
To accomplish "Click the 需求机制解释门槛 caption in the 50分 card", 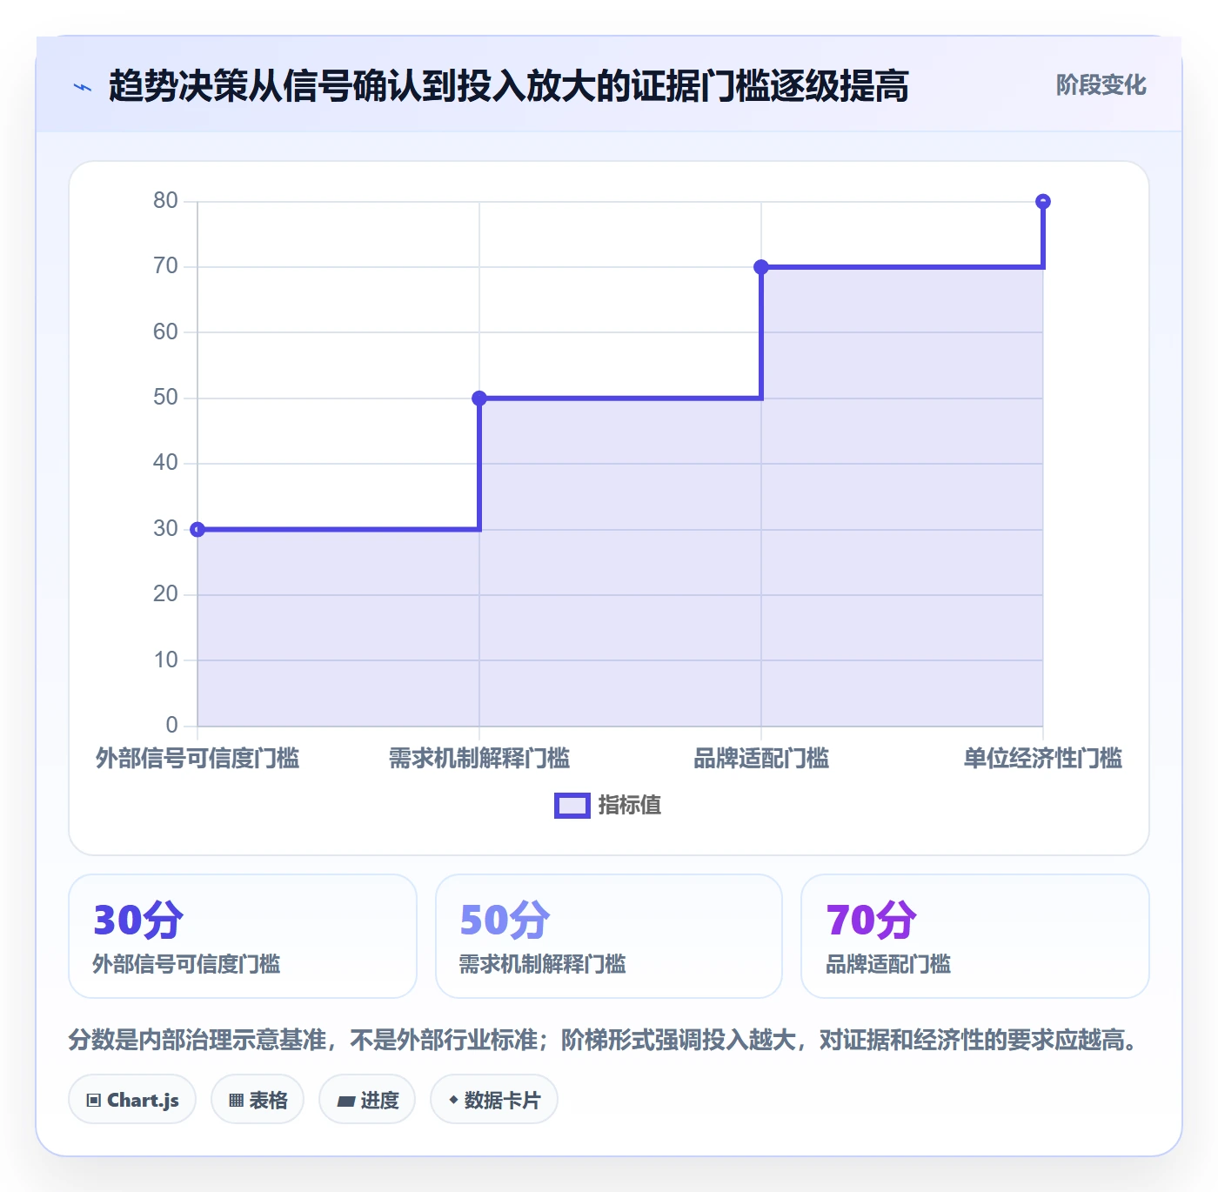I will click(x=543, y=964).
